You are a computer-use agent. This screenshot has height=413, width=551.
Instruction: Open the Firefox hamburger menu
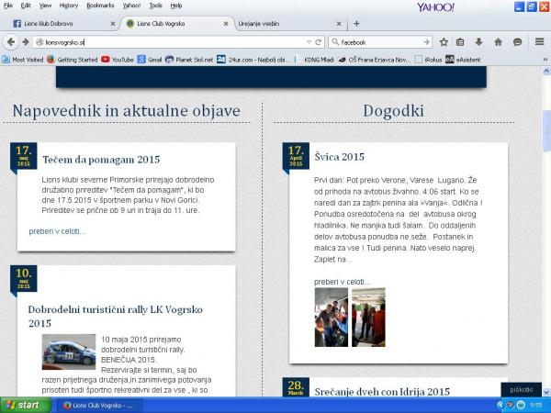539,42
